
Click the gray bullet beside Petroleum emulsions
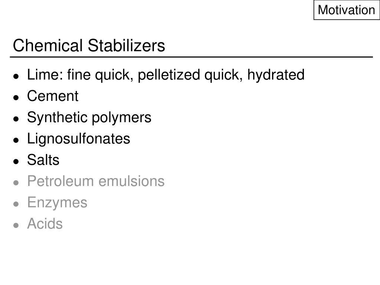pos(16,183)
